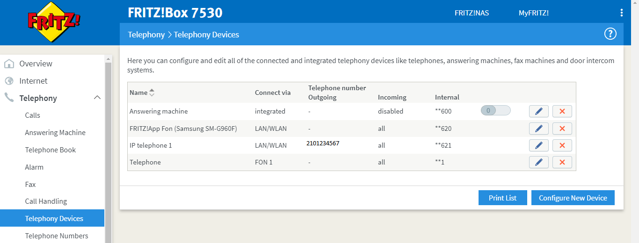Sort the table by Name arrows

tap(152, 93)
